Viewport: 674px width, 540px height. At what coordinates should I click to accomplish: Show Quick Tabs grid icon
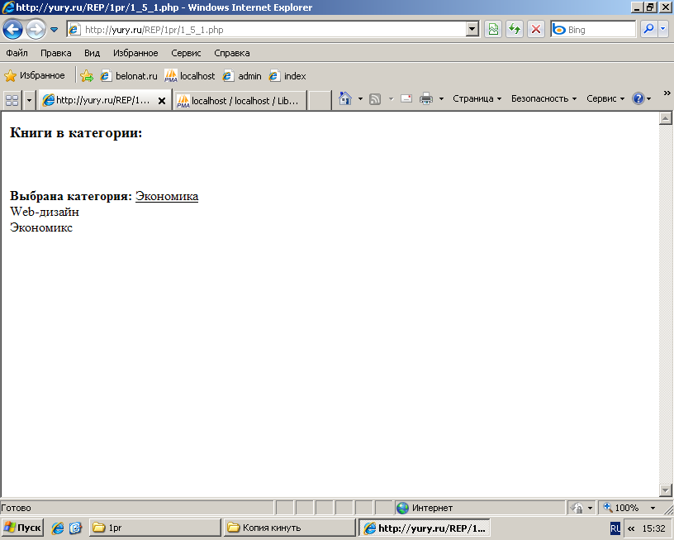(x=12, y=100)
